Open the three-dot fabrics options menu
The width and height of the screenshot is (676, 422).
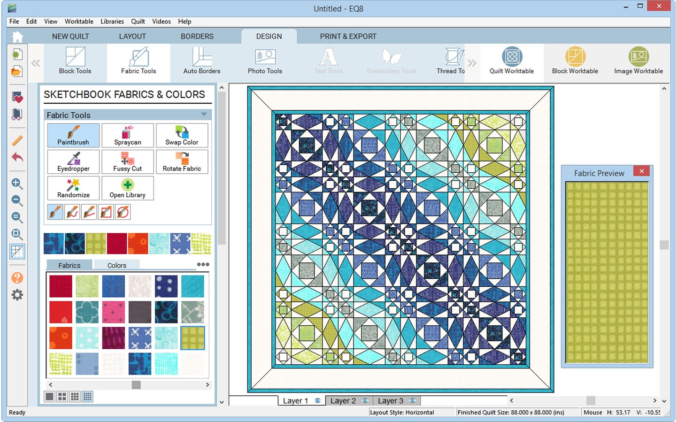(203, 265)
